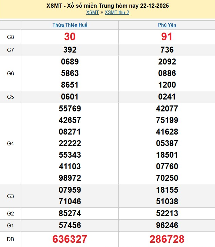The width and height of the screenshot is (215, 247).
Task: Select G4 number 42657
Action: [x=70, y=120]
